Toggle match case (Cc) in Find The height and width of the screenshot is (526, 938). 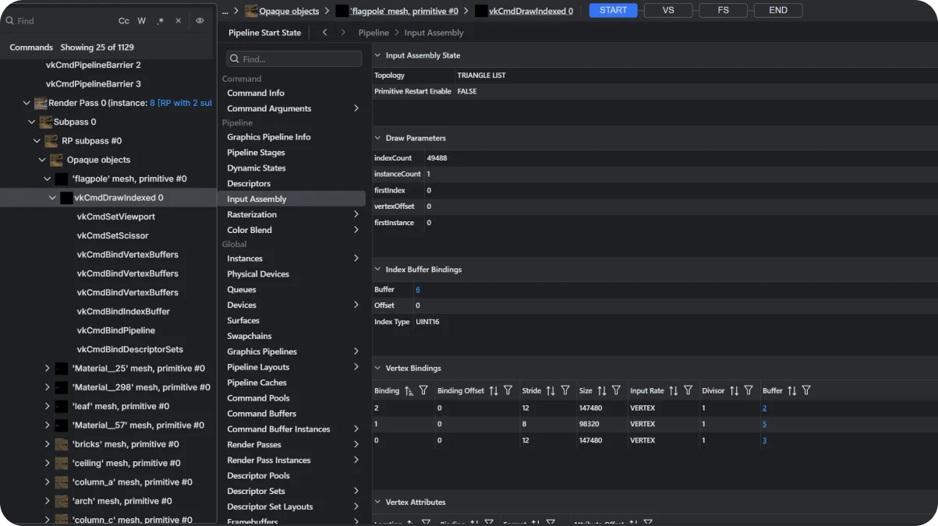pyautogui.click(x=124, y=21)
